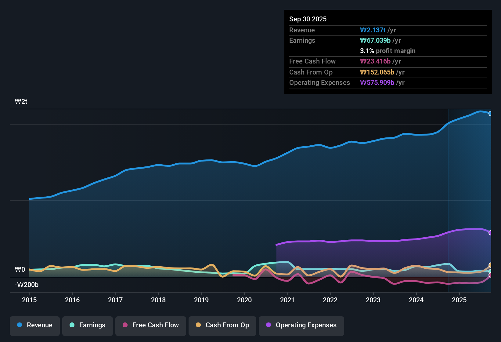Toggle the Revenue series visibility
The height and width of the screenshot is (342, 501).
click(34, 325)
